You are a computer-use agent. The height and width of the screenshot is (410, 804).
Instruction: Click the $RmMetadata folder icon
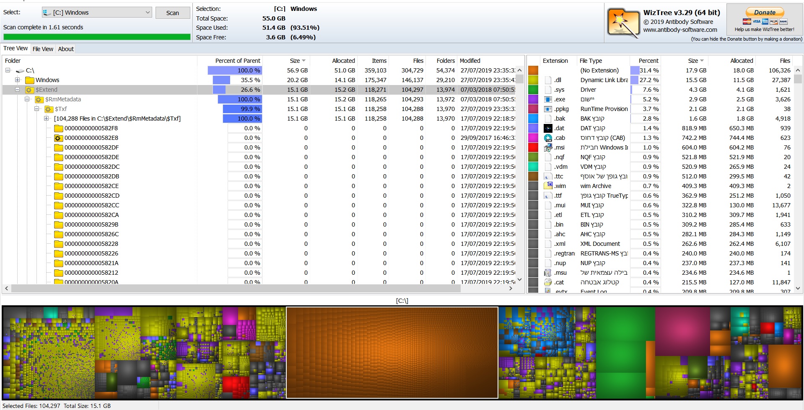pyautogui.click(x=39, y=99)
